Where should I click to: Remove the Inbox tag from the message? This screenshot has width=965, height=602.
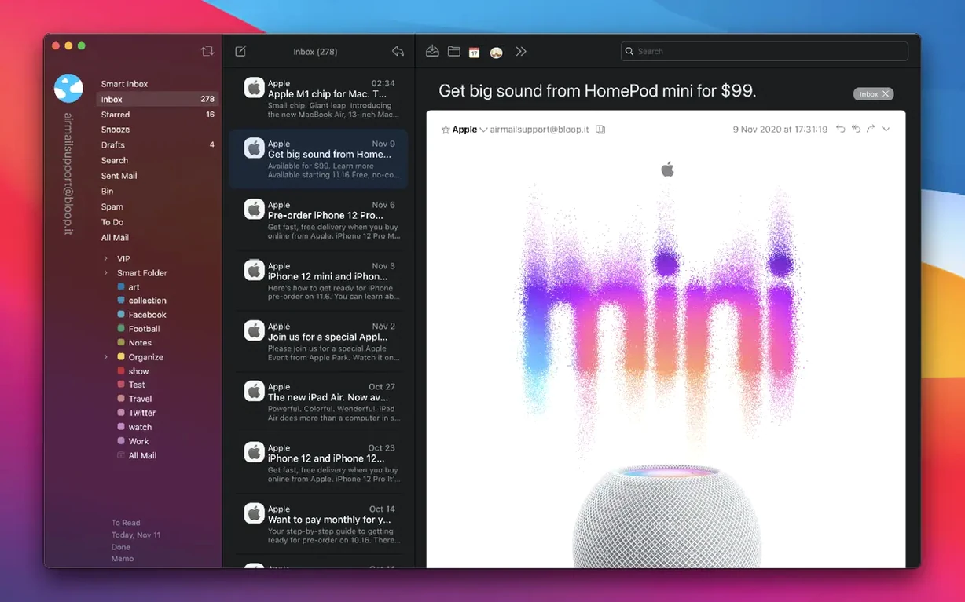[886, 94]
